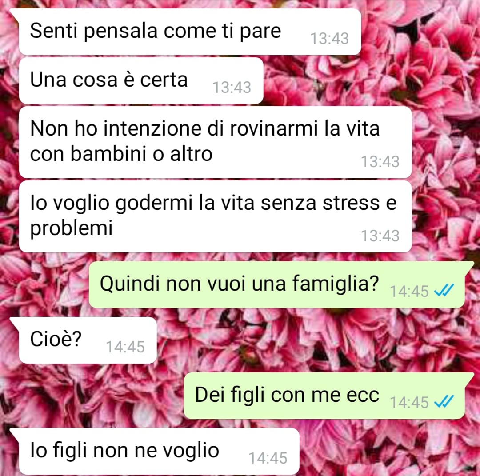Tap the 'Non ho intenzione di rovinarmi la vita' message
480x476 pixels.
point(215,142)
